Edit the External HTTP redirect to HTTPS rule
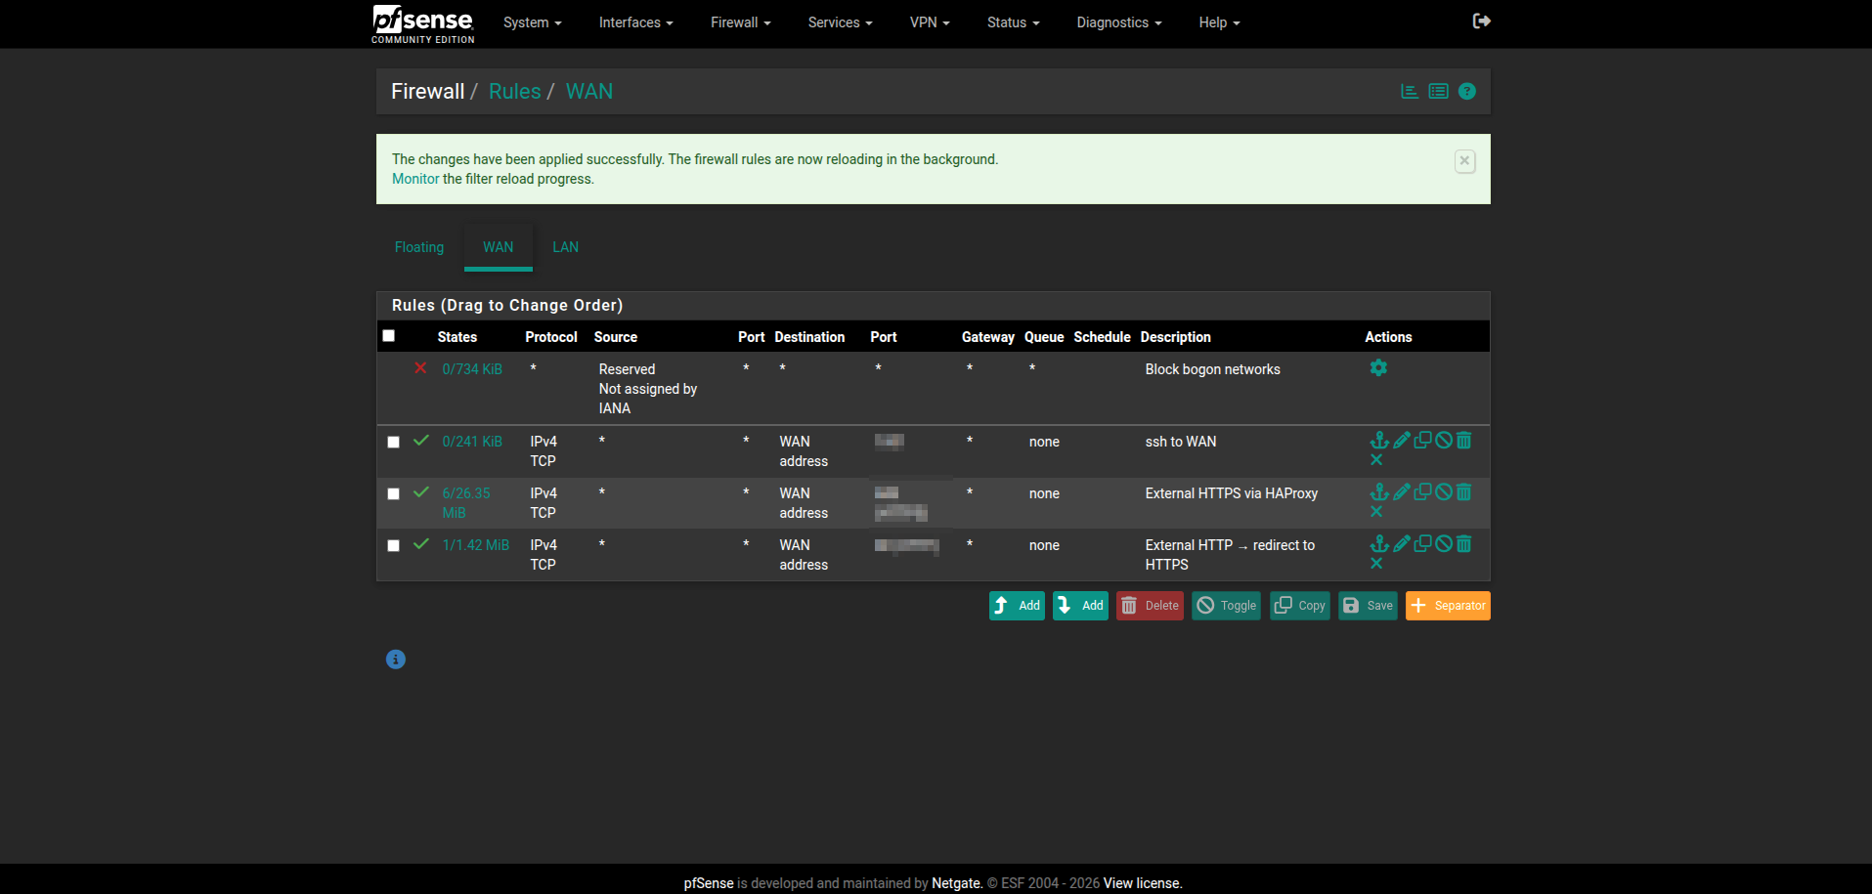Image resolution: width=1872 pixels, height=894 pixels. [1402, 544]
